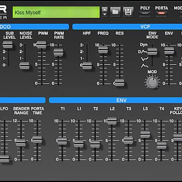Select the Dyn option in ENV MODE
Viewport: 182px width, 182px height.
(x=144, y=45)
